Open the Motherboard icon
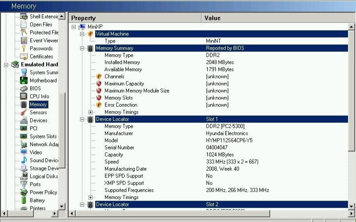The height and width of the screenshot is (222, 356). (x=24, y=80)
